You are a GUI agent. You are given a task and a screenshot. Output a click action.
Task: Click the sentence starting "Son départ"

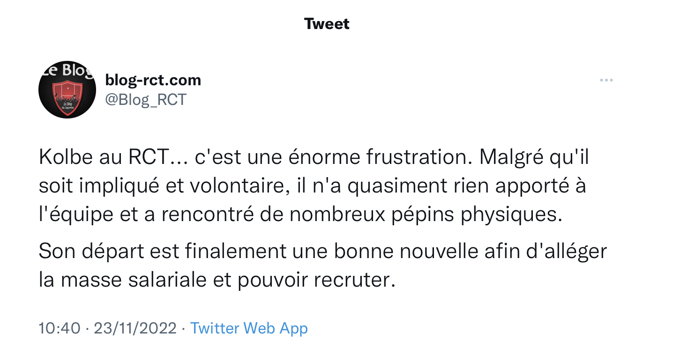tap(322, 252)
